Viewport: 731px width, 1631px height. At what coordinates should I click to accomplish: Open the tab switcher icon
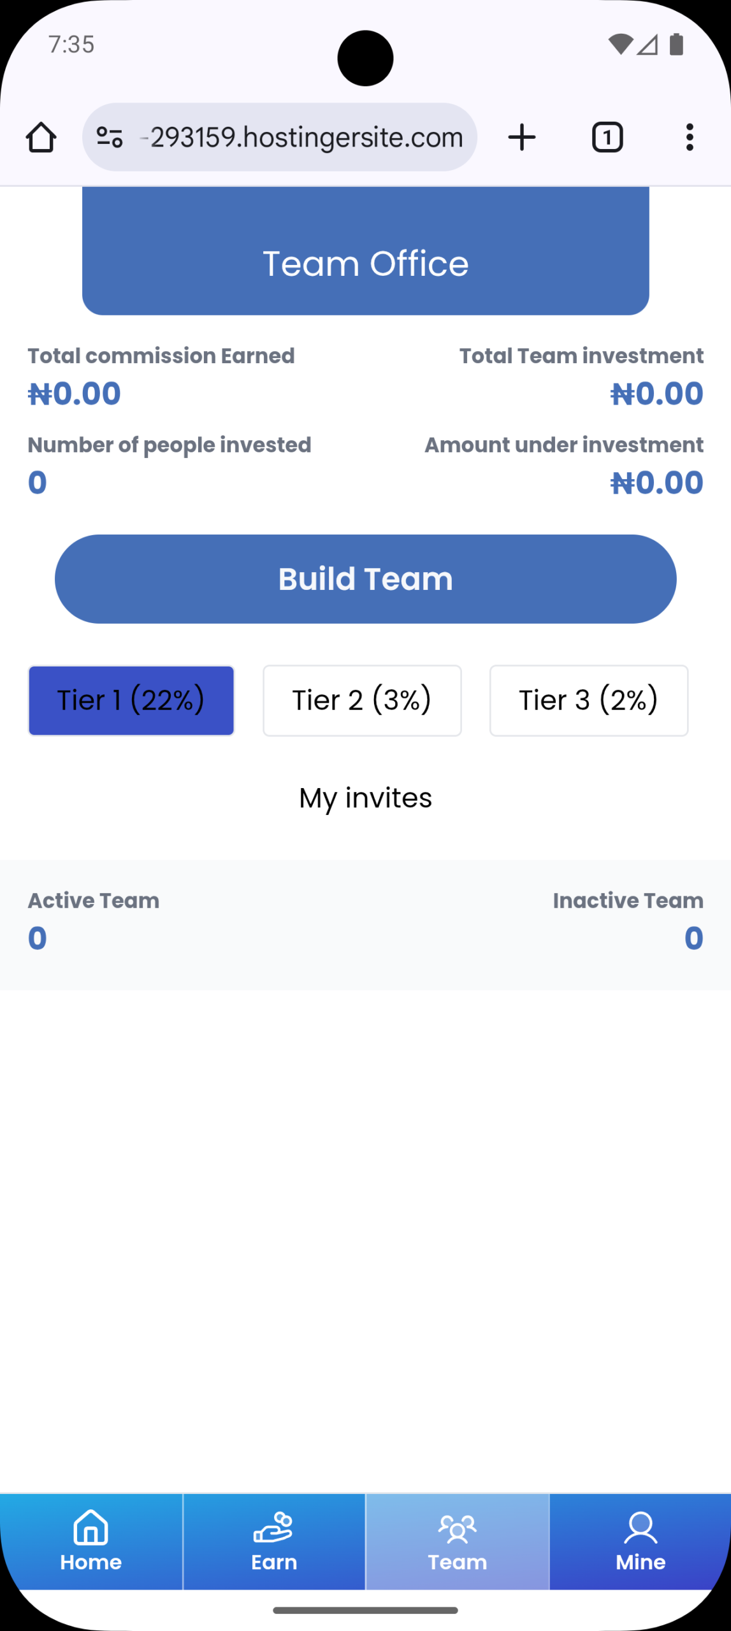607,137
